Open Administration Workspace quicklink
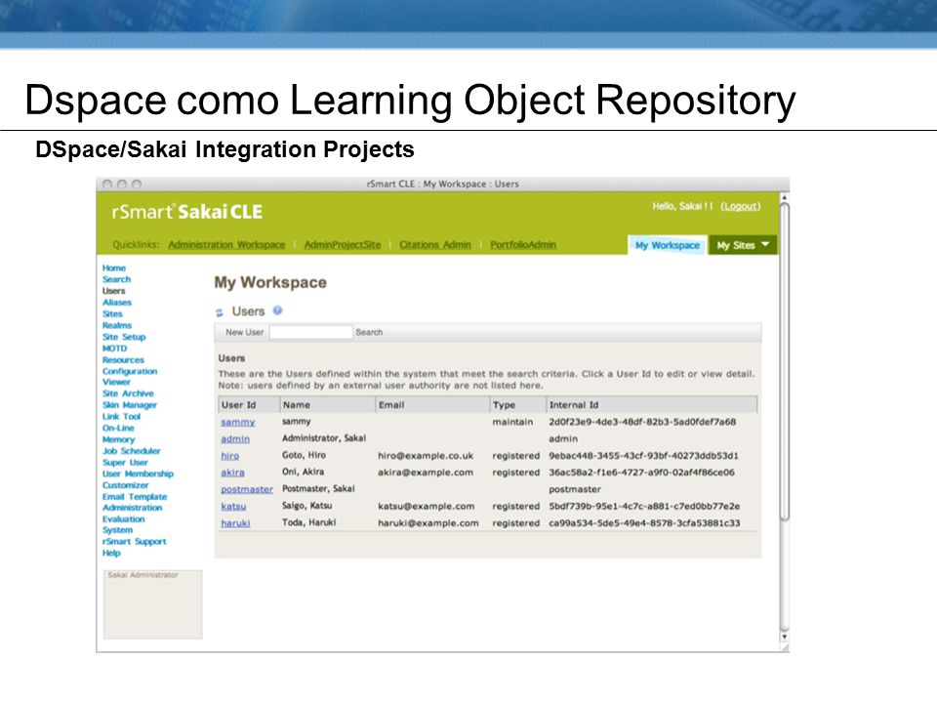This screenshot has width=937, height=703. tap(226, 244)
